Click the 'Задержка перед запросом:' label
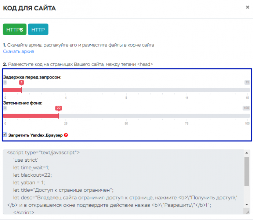The image size is (253, 220). [32, 77]
